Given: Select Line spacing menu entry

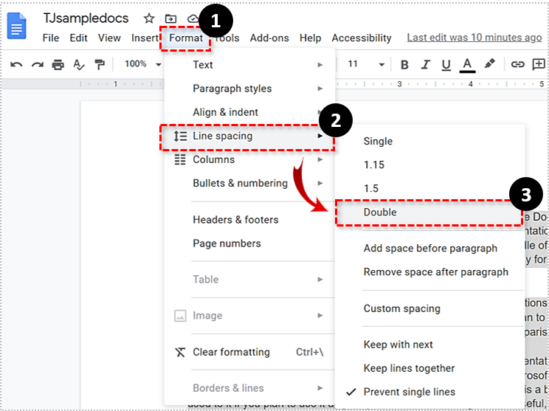Looking at the screenshot, I should pyautogui.click(x=249, y=136).
